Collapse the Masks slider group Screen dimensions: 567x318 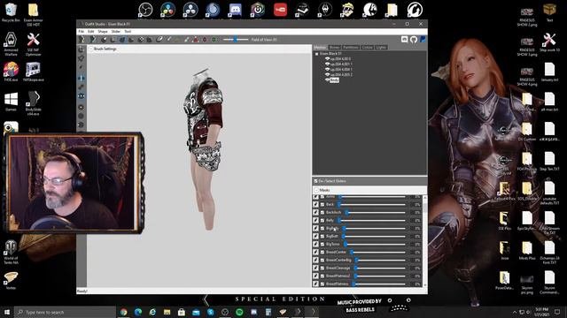pyautogui.click(x=316, y=190)
